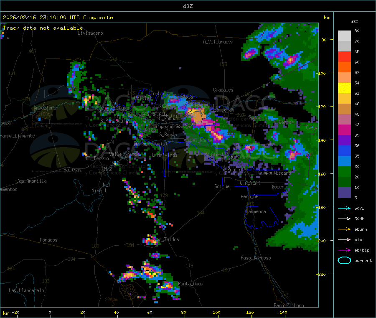Click the 'Nihuil' location label

pyautogui.click(x=99, y=191)
